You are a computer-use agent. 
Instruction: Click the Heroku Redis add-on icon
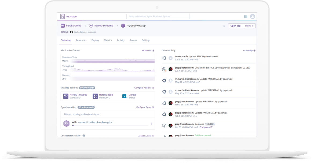click(95, 96)
